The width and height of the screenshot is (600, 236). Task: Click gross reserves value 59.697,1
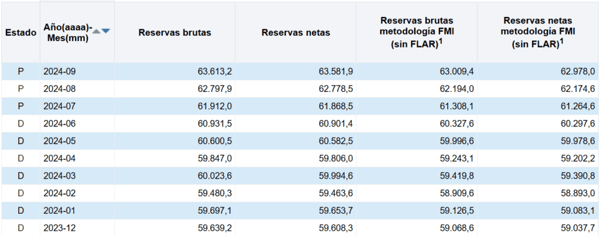coord(214,211)
